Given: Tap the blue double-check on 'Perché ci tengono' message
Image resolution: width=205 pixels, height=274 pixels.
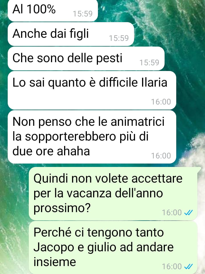Looking at the screenshot, I should click(x=188, y=267).
